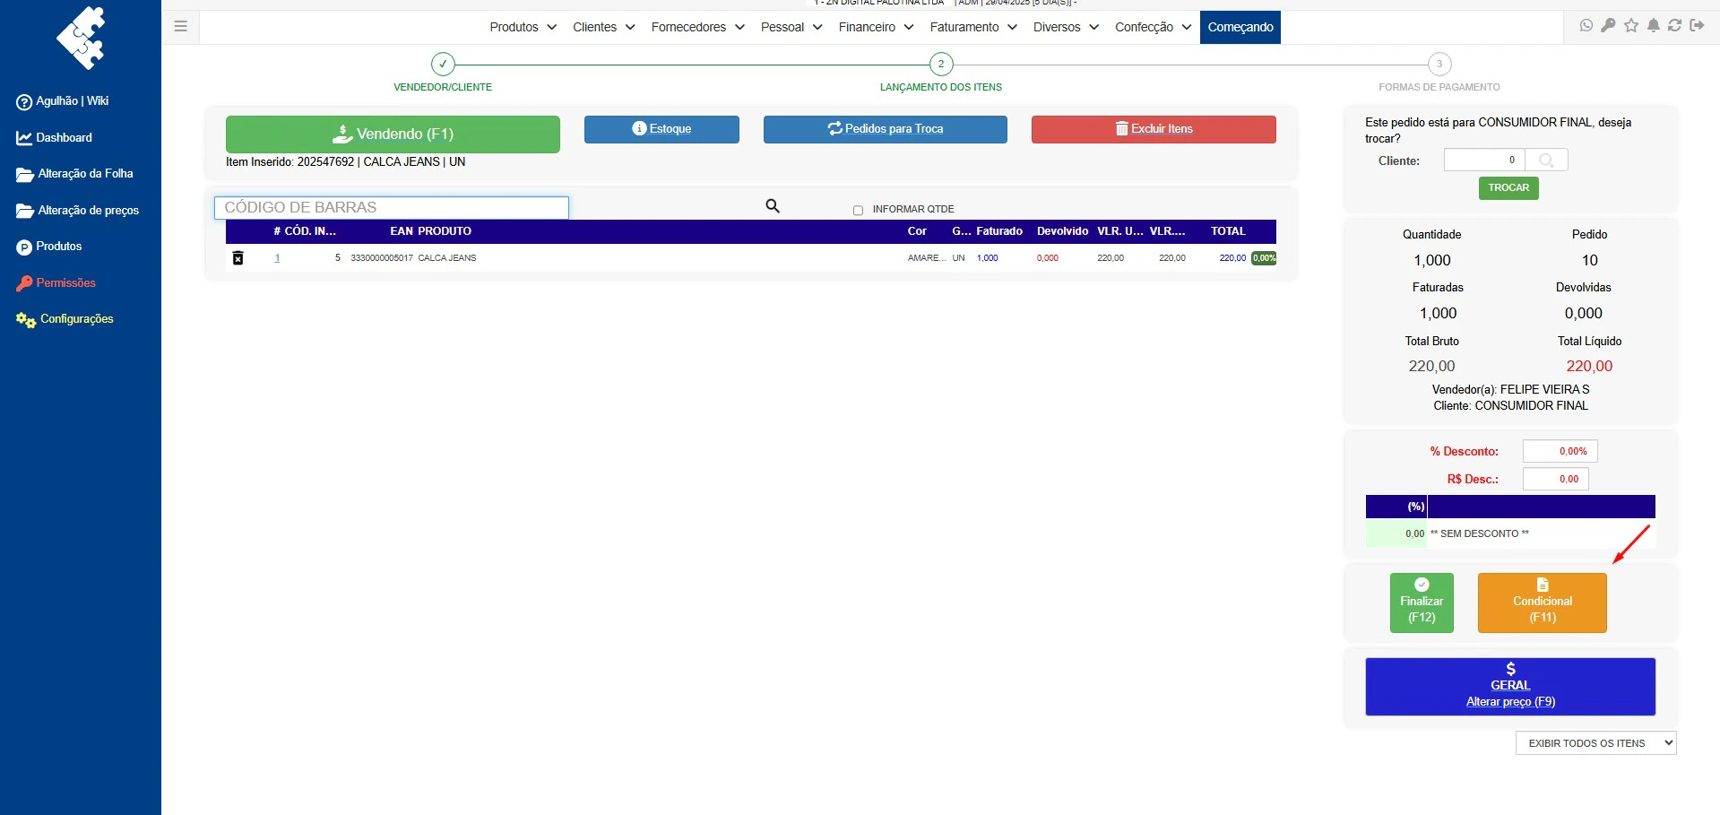
Task: Click step 1 VENDEDOR/CLIENTE check circle
Action: (x=443, y=64)
